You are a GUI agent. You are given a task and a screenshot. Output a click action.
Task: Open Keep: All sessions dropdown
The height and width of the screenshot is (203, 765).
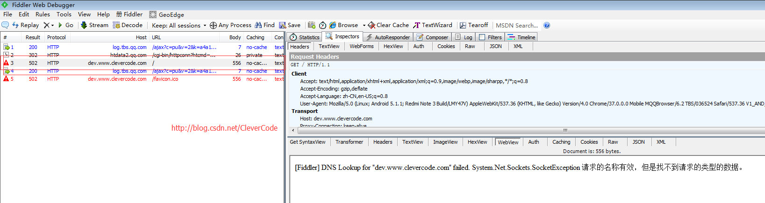[179, 25]
